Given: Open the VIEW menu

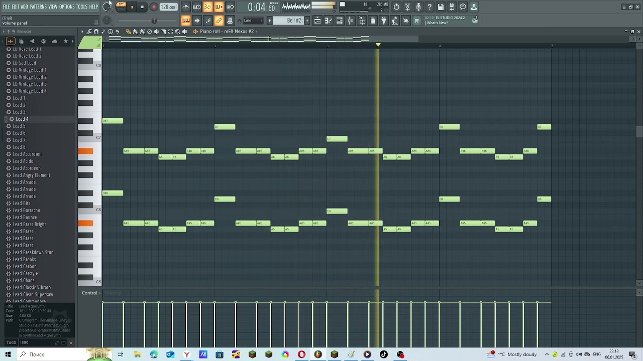Looking at the screenshot, I should point(53,7).
